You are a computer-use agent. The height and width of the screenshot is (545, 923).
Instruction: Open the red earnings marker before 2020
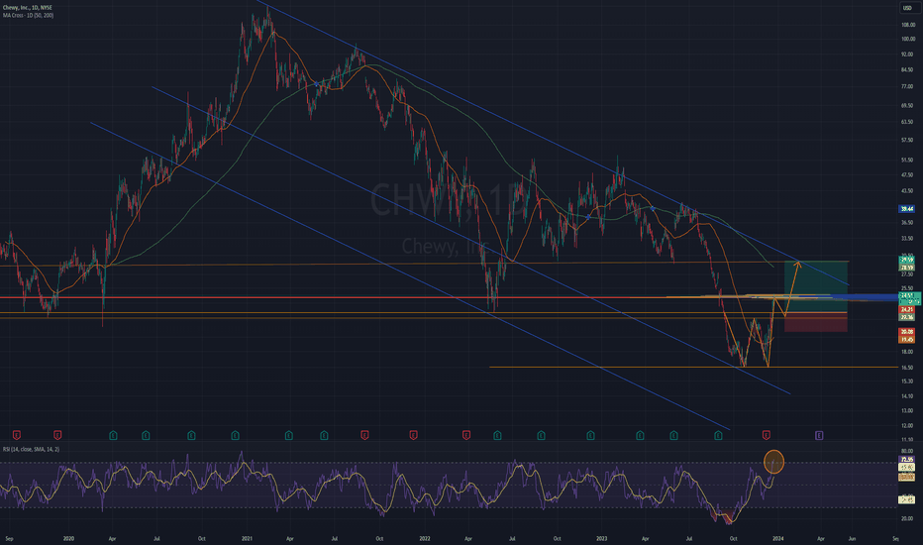point(57,435)
